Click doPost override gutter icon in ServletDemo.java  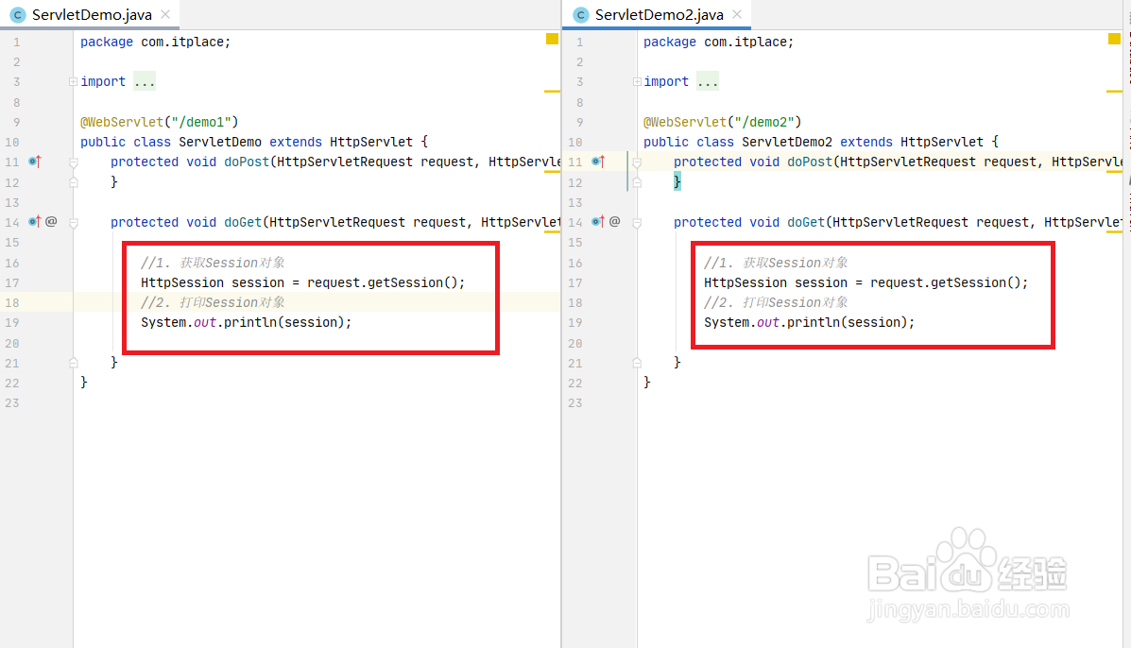pos(35,162)
